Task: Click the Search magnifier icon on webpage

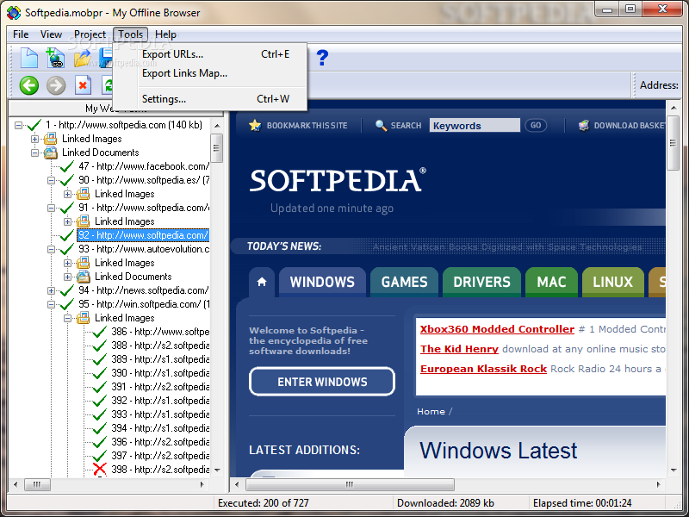Action: point(381,125)
